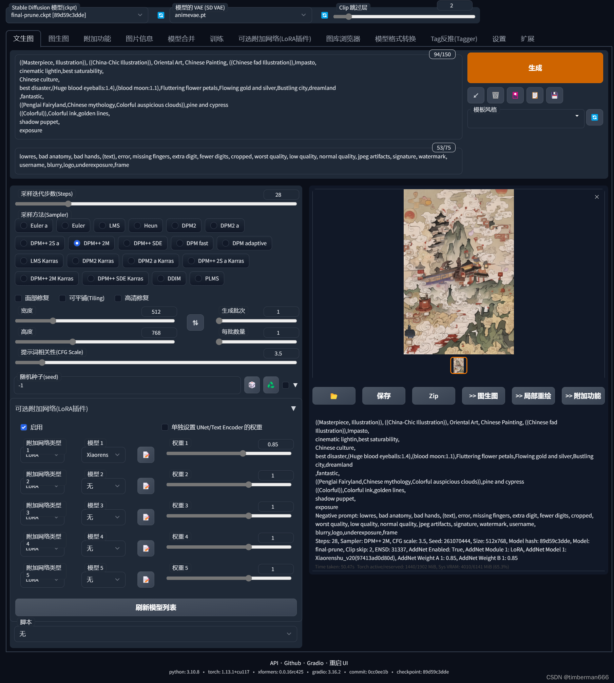Open the Stable Diffusion 模型 checkpoint dropdown
This screenshot has width=614, height=683.
pos(77,15)
